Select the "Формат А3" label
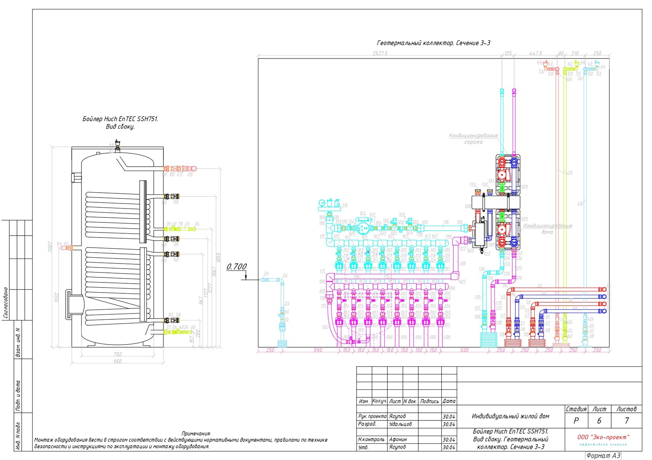Screen dimensions: 652x460 [603, 456]
